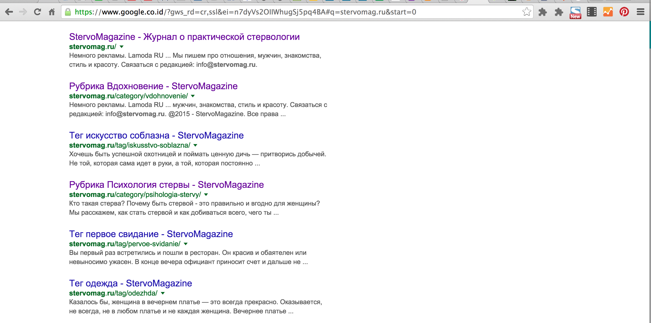This screenshot has width=651, height=323.
Task: Reload the page with the refresh icon
Action: 38,12
